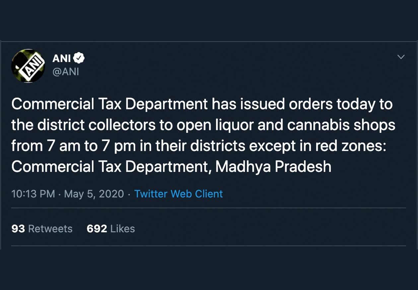The width and height of the screenshot is (418, 290).
Task: Open the Twitter Web Client source link
Action: click(178, 194)
